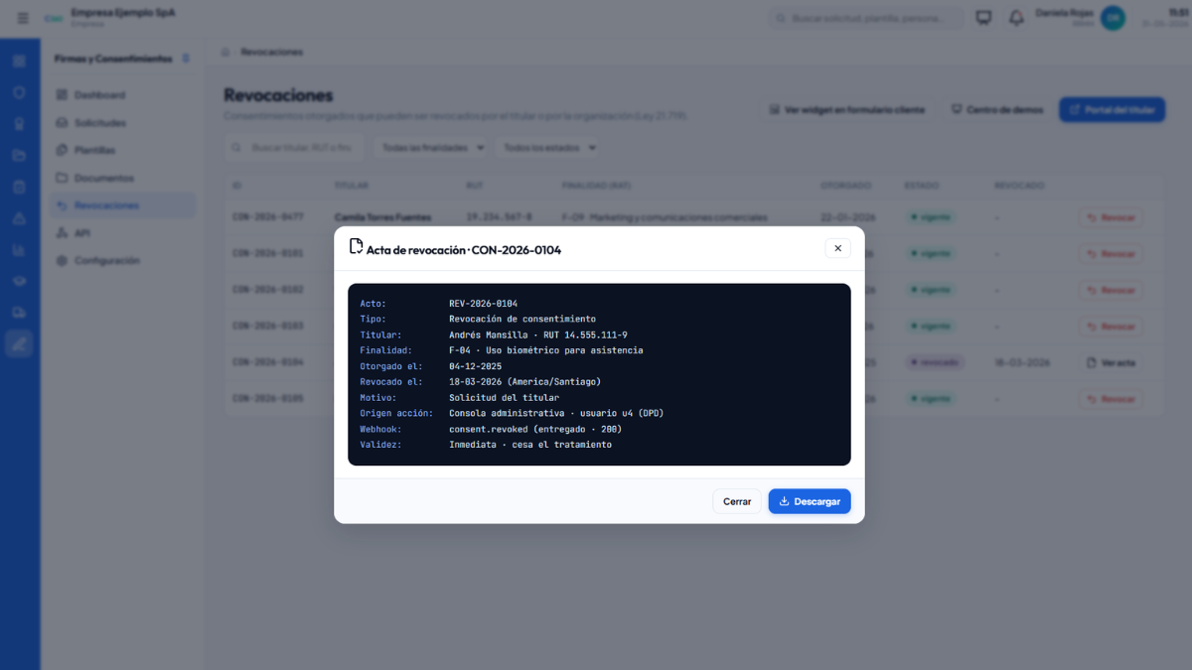Expand the Todas las finalidades dropdown

(433, 147)
